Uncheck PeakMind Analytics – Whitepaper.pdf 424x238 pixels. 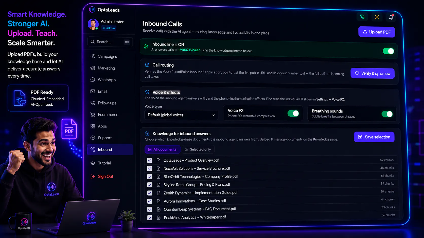[150, 218]
